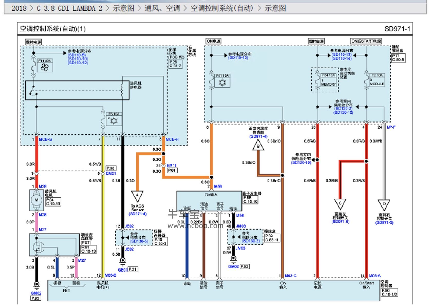Image resolution: width=431 pixels, height=306 pixels.
Task: Open the SD130-5 fuse distribution link
Action: coord(139,241)
